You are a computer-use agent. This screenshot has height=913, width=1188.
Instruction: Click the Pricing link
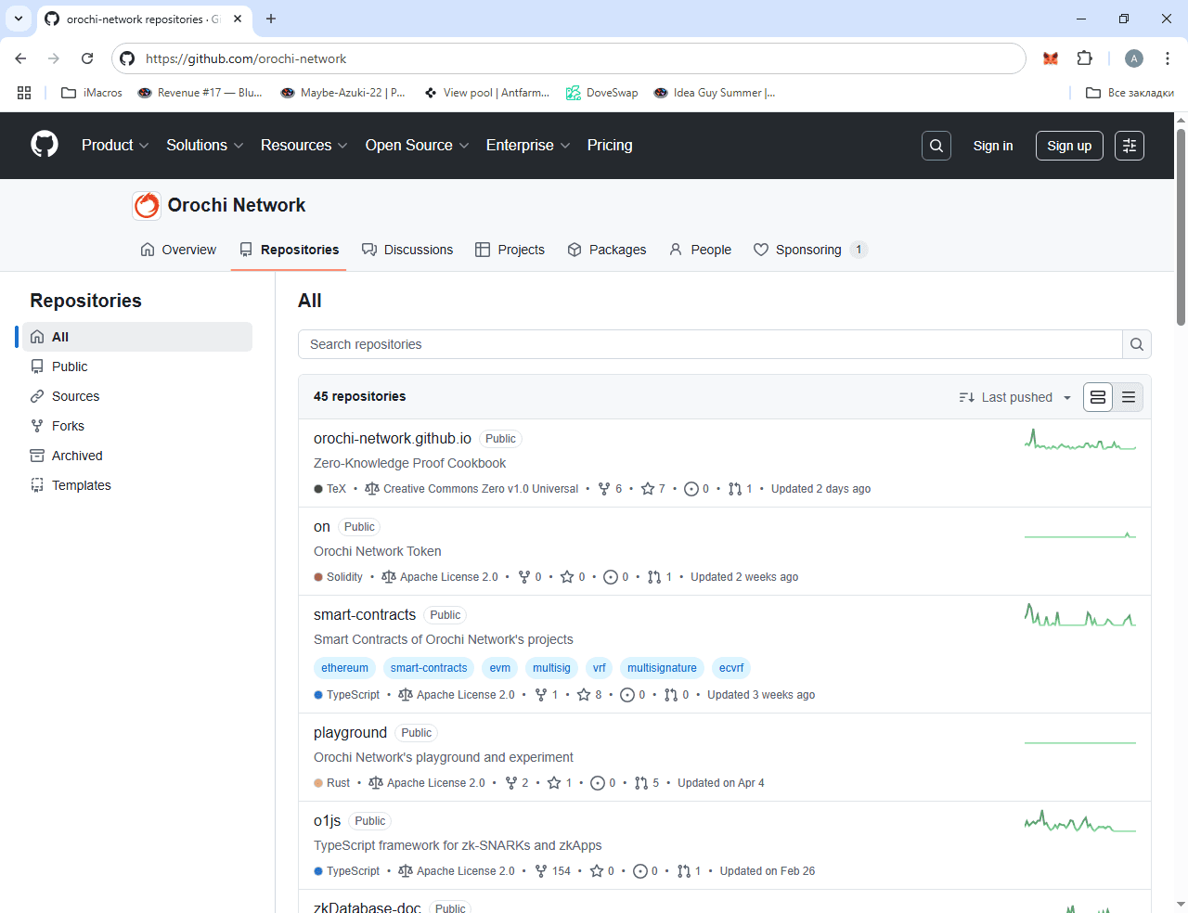pos(610,146)
